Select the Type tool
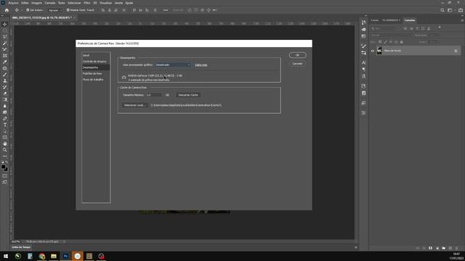The height and width of the screenshot is (261, 465). pyautogui.click(x=5, y=125)
